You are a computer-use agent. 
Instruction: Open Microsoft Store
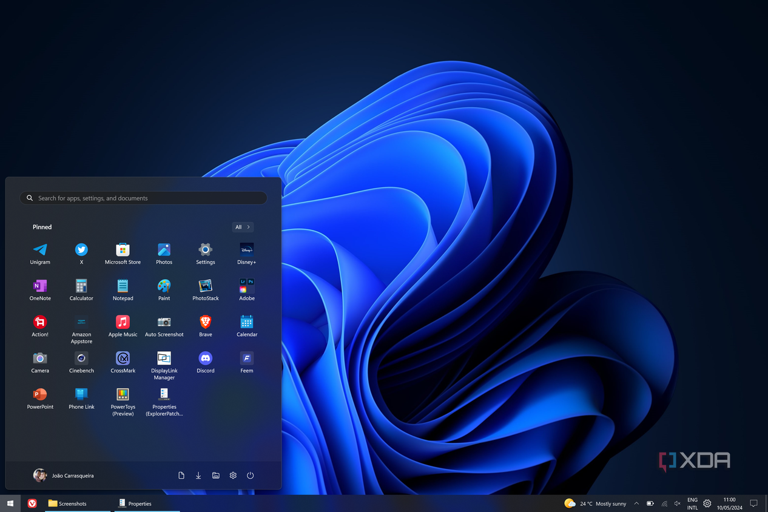[x=123, y=254]
